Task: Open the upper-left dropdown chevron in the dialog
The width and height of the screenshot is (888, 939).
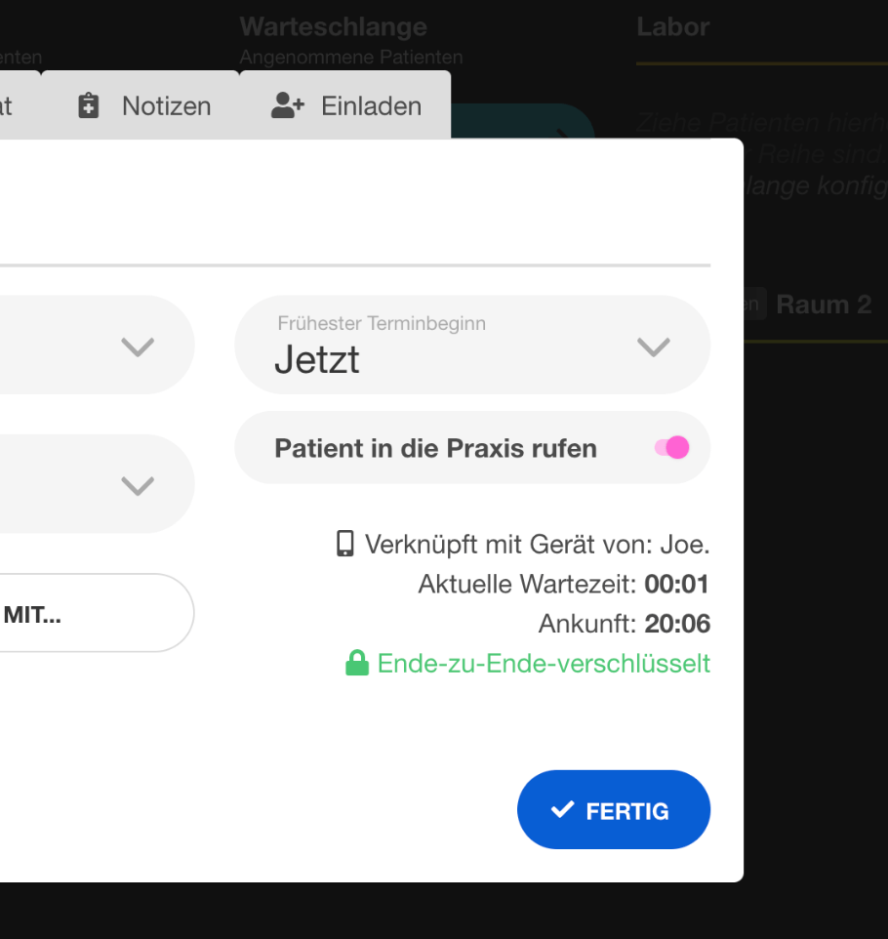Action: 138,346
